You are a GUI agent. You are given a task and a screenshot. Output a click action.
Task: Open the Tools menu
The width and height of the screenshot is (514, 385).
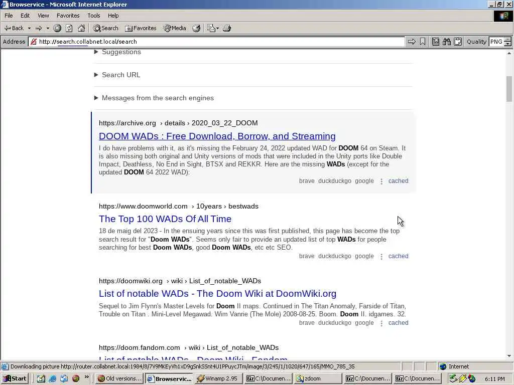(x=94, y=16)
